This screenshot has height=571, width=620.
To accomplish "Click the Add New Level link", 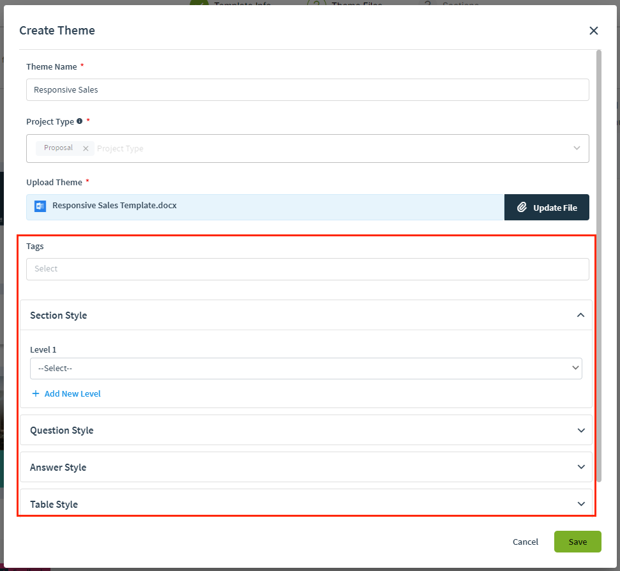I will tap(66, 393).
